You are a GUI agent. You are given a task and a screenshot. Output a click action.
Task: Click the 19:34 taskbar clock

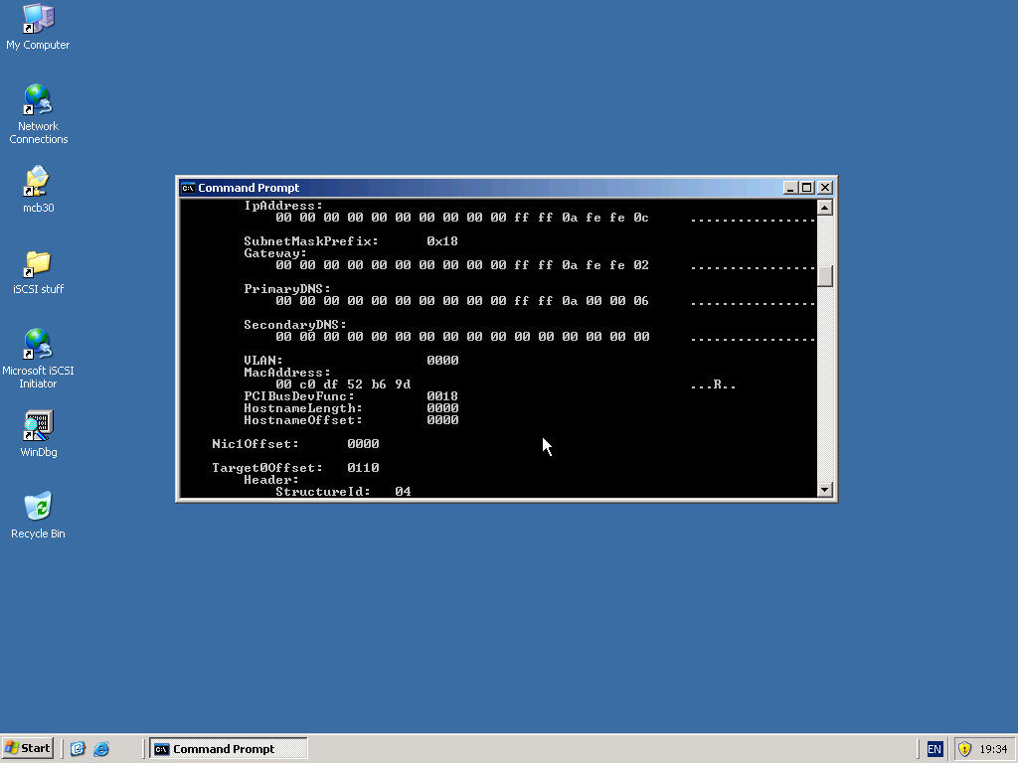click(993, 749)
